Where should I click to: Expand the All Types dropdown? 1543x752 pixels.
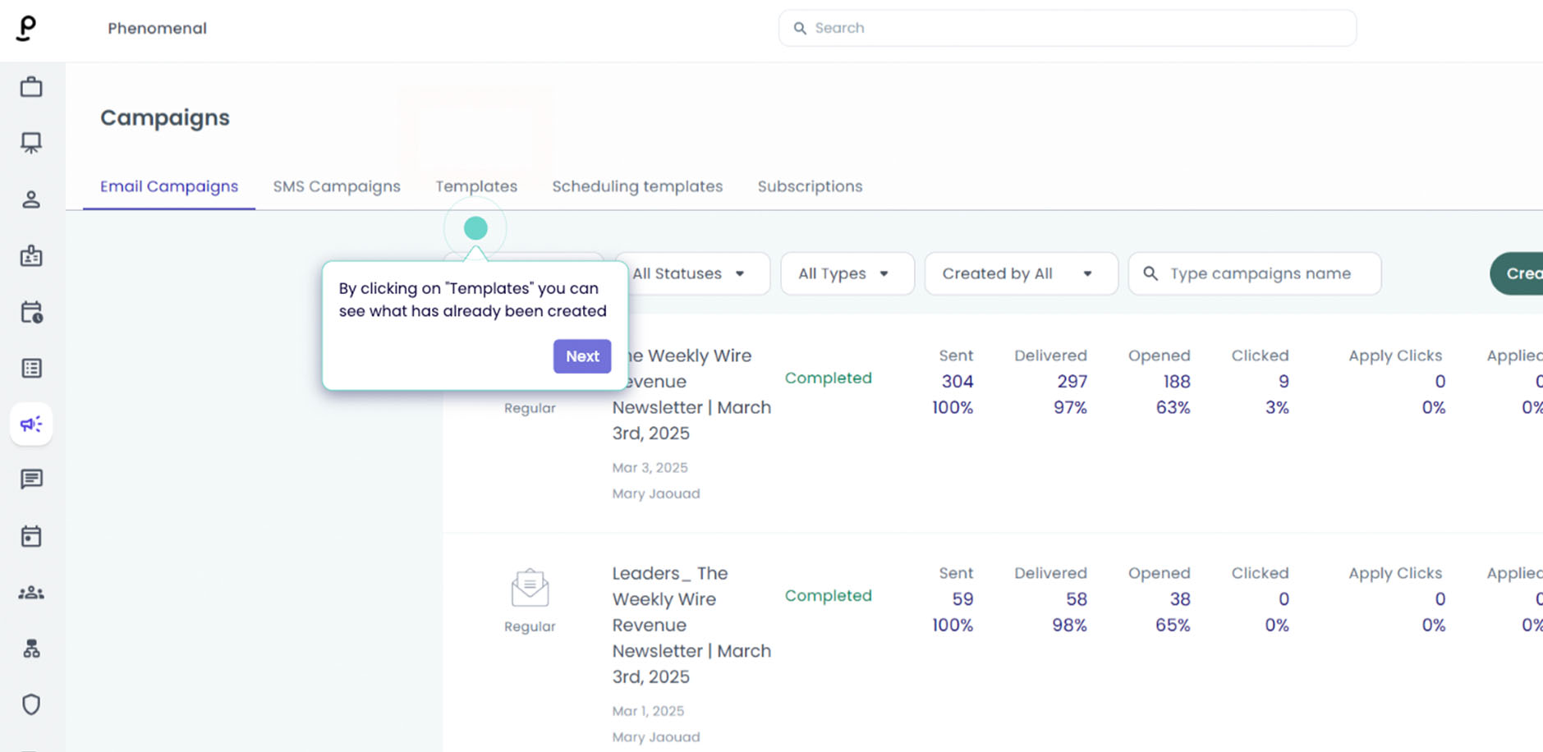[x=847, y=273]
